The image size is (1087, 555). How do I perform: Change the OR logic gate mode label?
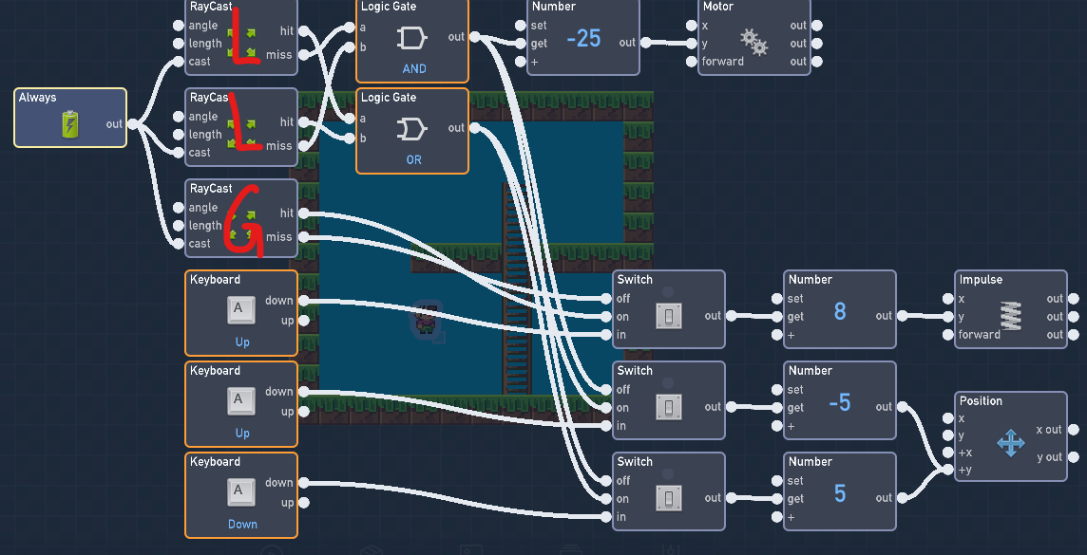click(413, 159)
